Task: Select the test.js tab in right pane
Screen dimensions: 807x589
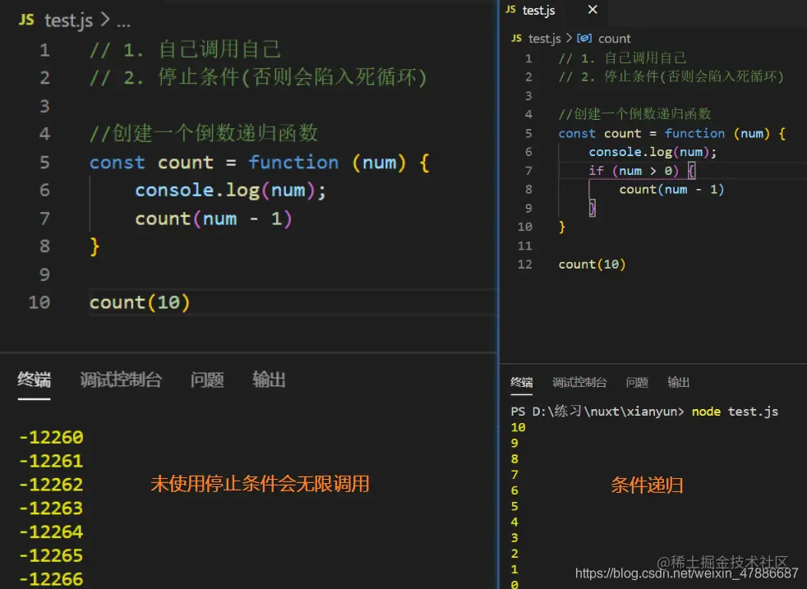Action: click(538, 10)
